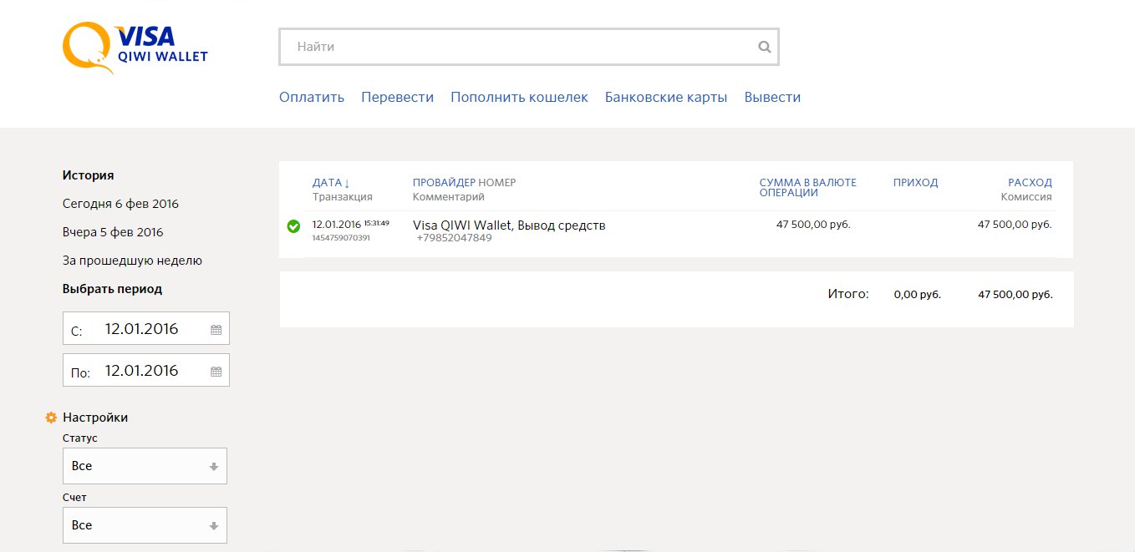Image resolution: width=1135 pixels, height=552 pixels.
Task: Open the Перевести menu item
Action: pyautogui.click(x=397, y=97)
